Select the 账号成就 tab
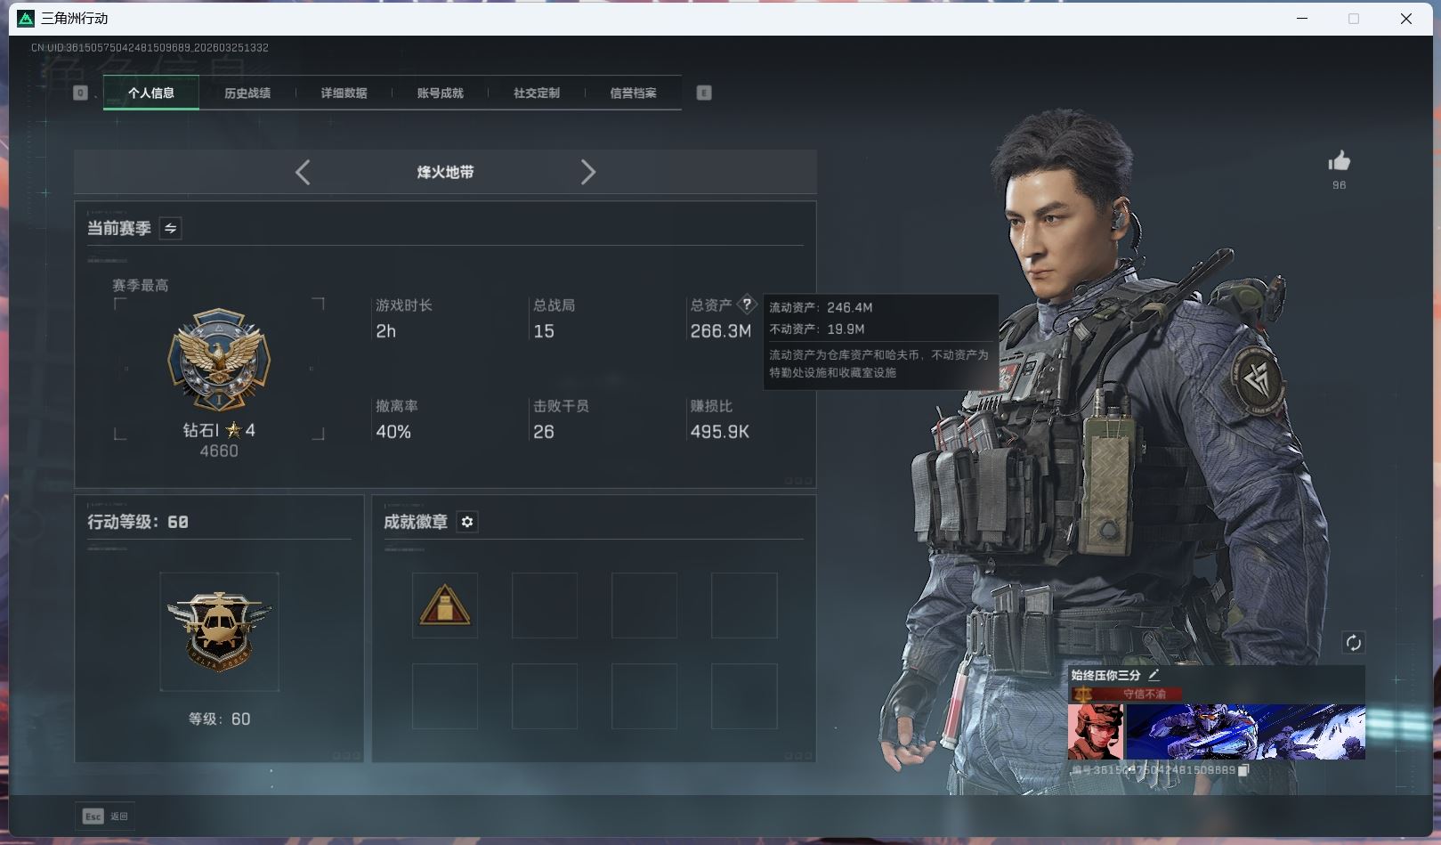1441x845 pixels. click(440, 93)
